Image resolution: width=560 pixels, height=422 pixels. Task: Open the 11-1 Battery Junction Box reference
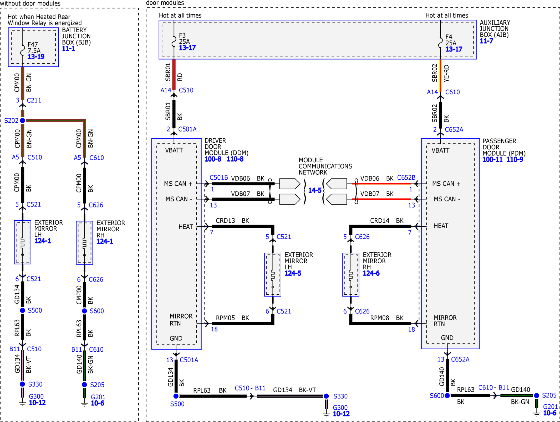pos(68,49)
